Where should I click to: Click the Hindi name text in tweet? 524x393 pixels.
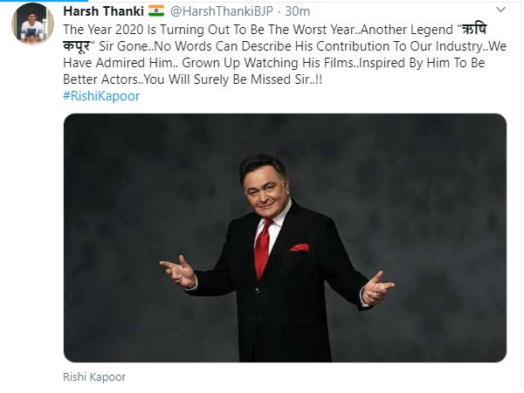tap(474, 30)
